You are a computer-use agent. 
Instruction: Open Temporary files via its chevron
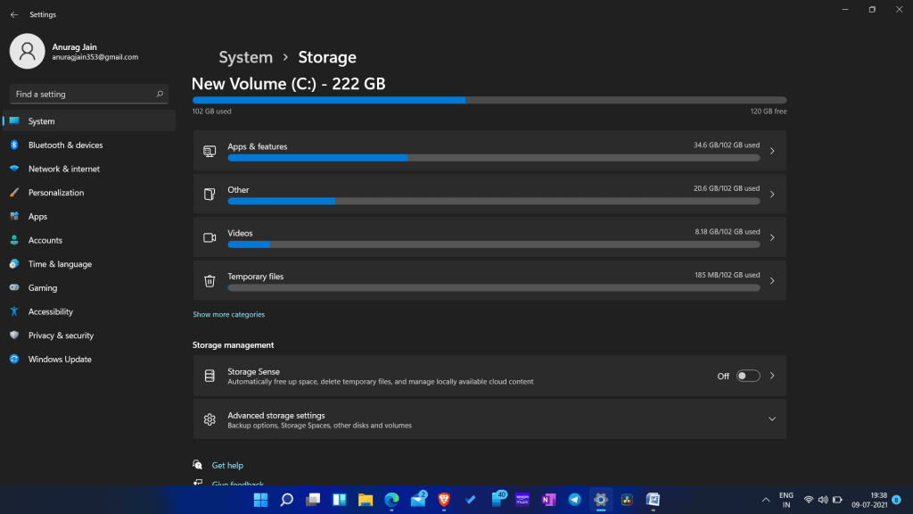point(772,280)
